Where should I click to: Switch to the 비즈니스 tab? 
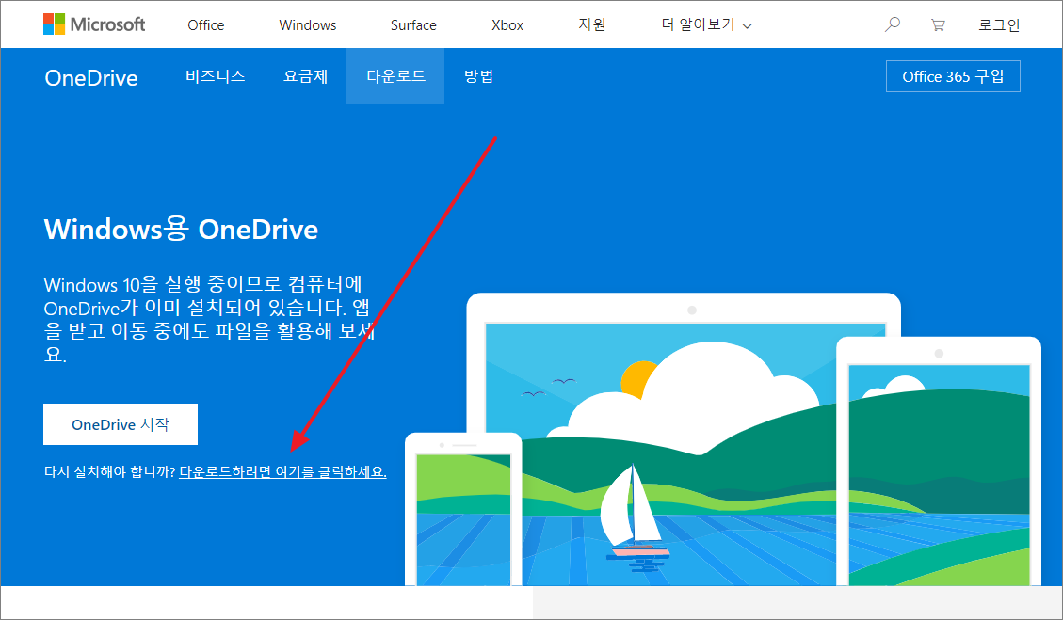tap(216, 76)
